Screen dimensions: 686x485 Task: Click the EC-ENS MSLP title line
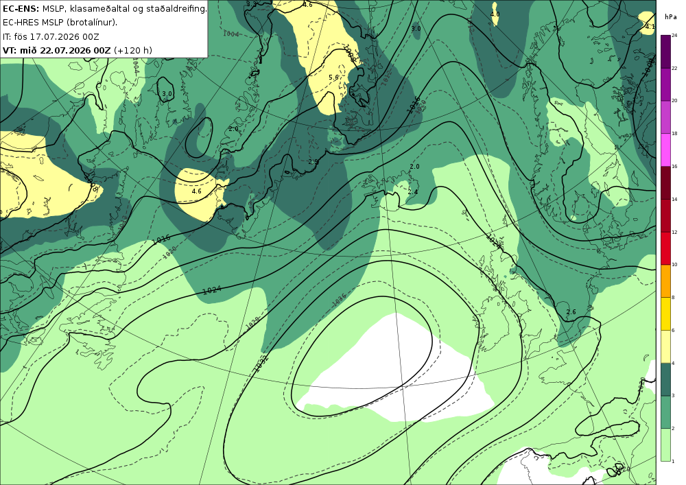point(104,8)
